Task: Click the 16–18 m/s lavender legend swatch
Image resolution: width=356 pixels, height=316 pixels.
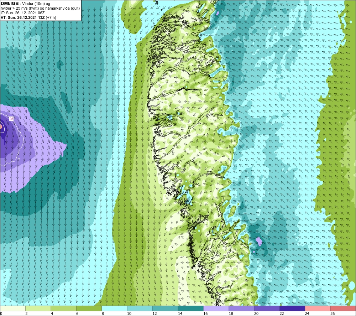Action: [x=216, y=309]
